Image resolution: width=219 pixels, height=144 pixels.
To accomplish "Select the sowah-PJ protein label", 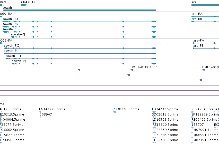I will (x=19, y=61).
